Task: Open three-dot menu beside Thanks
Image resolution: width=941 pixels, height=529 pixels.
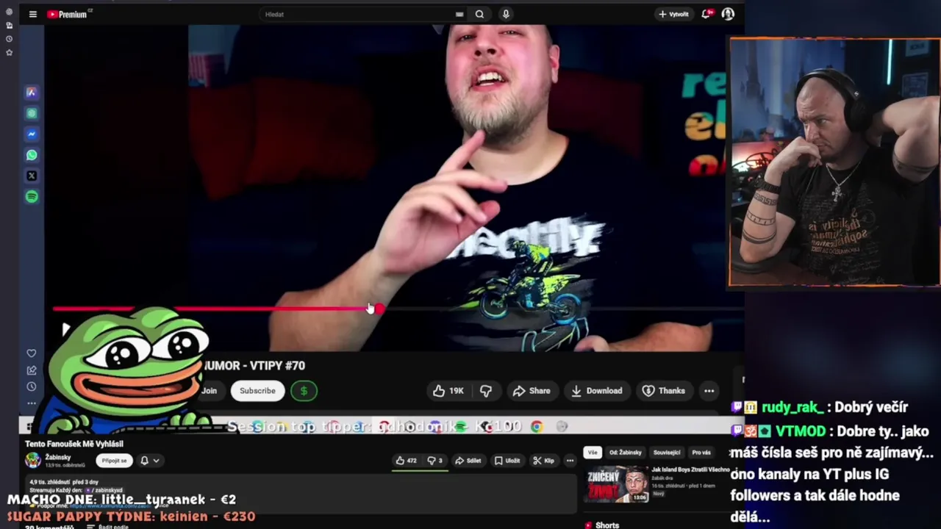Action: pyautogui.click(x=709, y=391)
